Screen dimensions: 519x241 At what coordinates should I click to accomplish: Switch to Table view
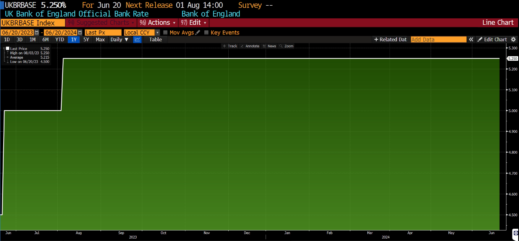point(155,39)
